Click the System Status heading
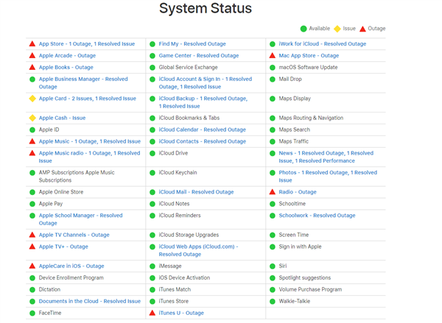This screenshot has width=442, height=323. tap(206, 8)
